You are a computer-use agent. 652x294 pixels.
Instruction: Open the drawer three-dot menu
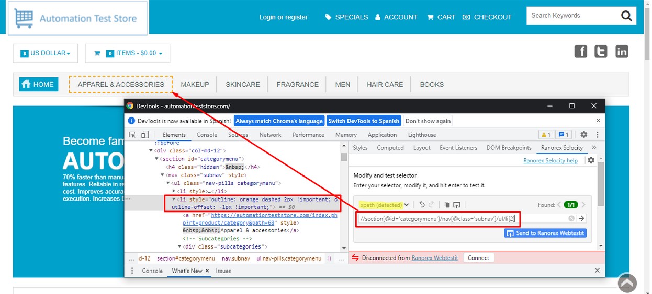132,271
